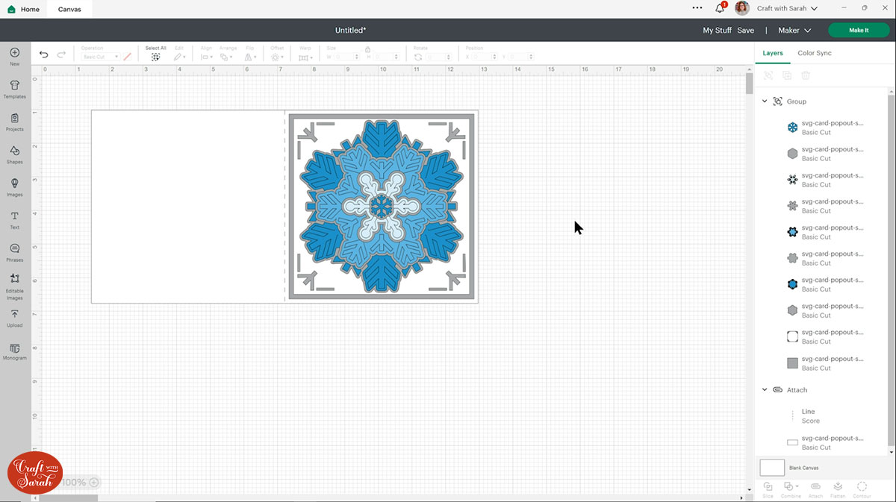
Task: Open the Operation Basic Cut dropdown
Action: (x=100, y=57)
